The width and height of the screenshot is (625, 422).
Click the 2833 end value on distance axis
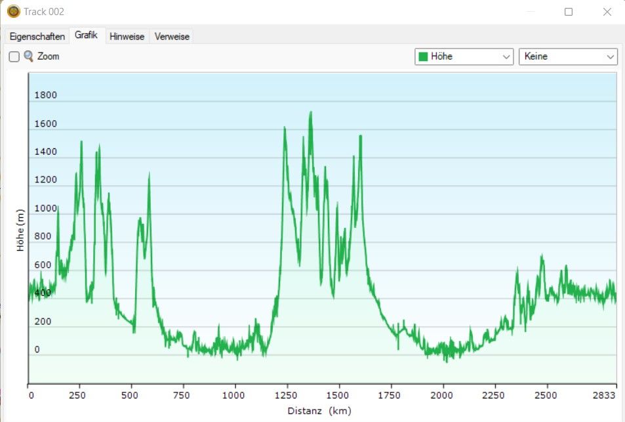tap(605, 395)
